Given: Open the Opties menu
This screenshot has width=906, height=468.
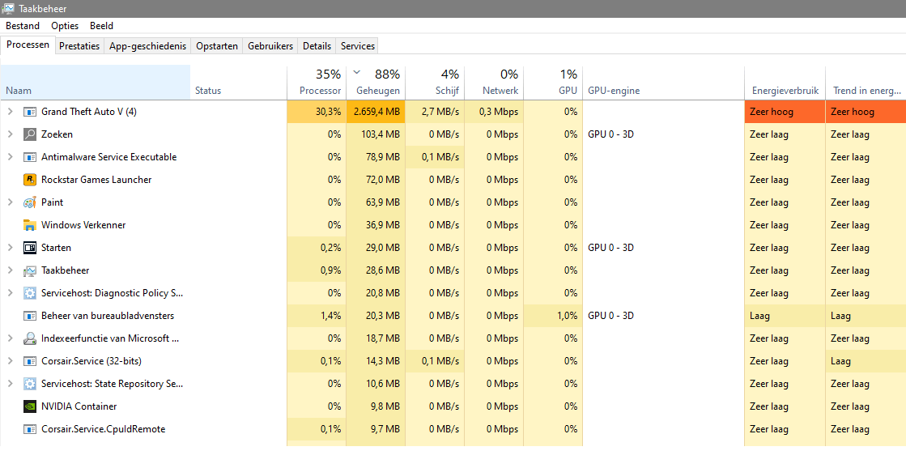Looking at the screenshot, I should point(65,26).
